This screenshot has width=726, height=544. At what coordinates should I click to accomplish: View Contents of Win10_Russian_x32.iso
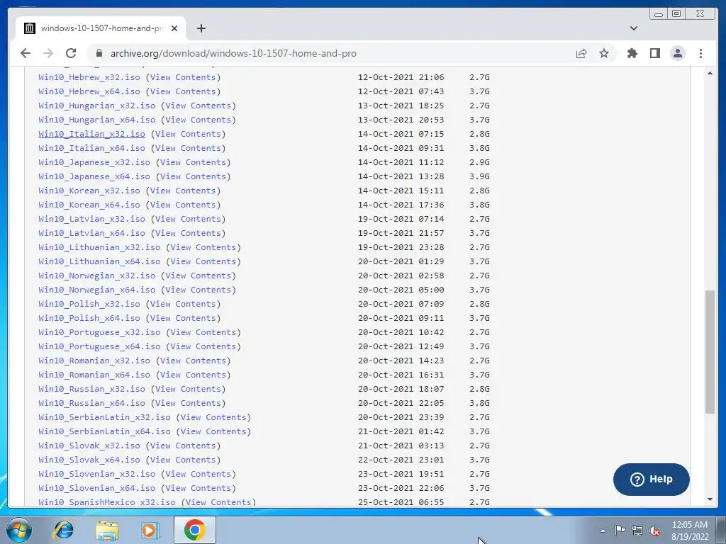tap(188, 389)
